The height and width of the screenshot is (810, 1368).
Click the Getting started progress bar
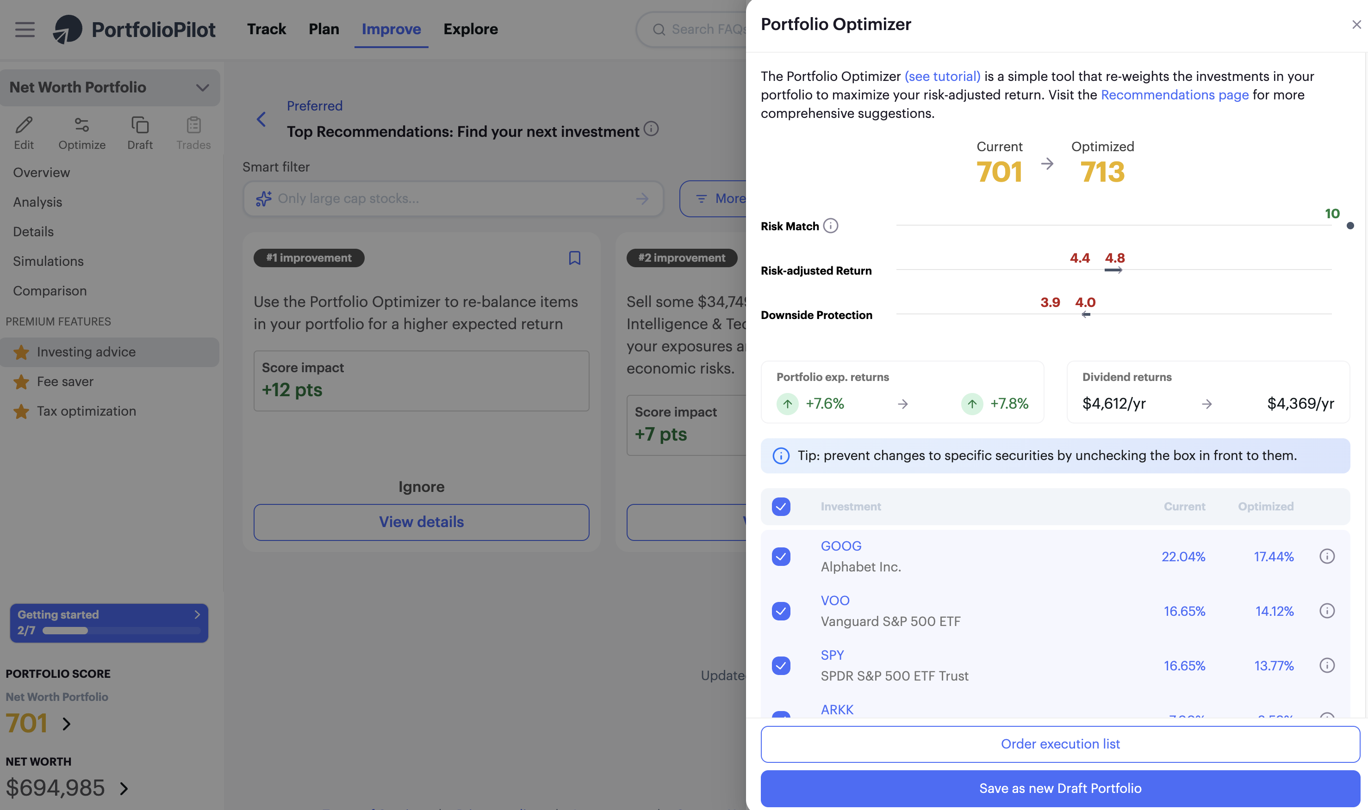coord(121,631)
